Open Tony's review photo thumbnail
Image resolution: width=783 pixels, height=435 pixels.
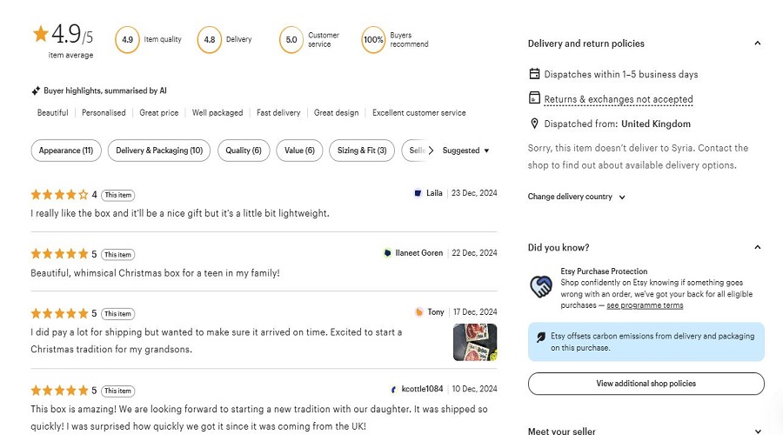tap(475, 342)
